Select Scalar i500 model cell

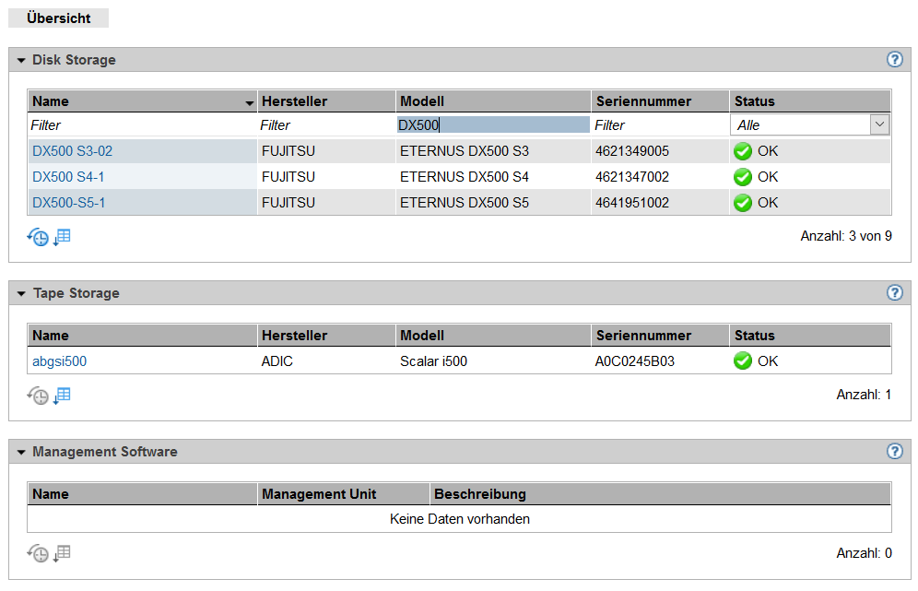click(493, 361)
